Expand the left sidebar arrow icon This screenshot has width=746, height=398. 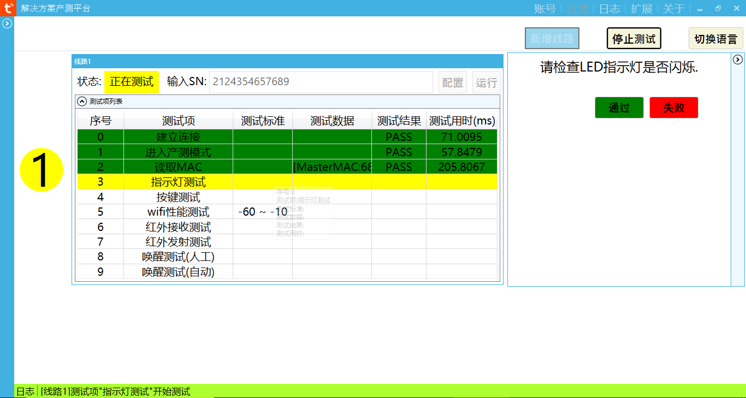coord(7,23)
